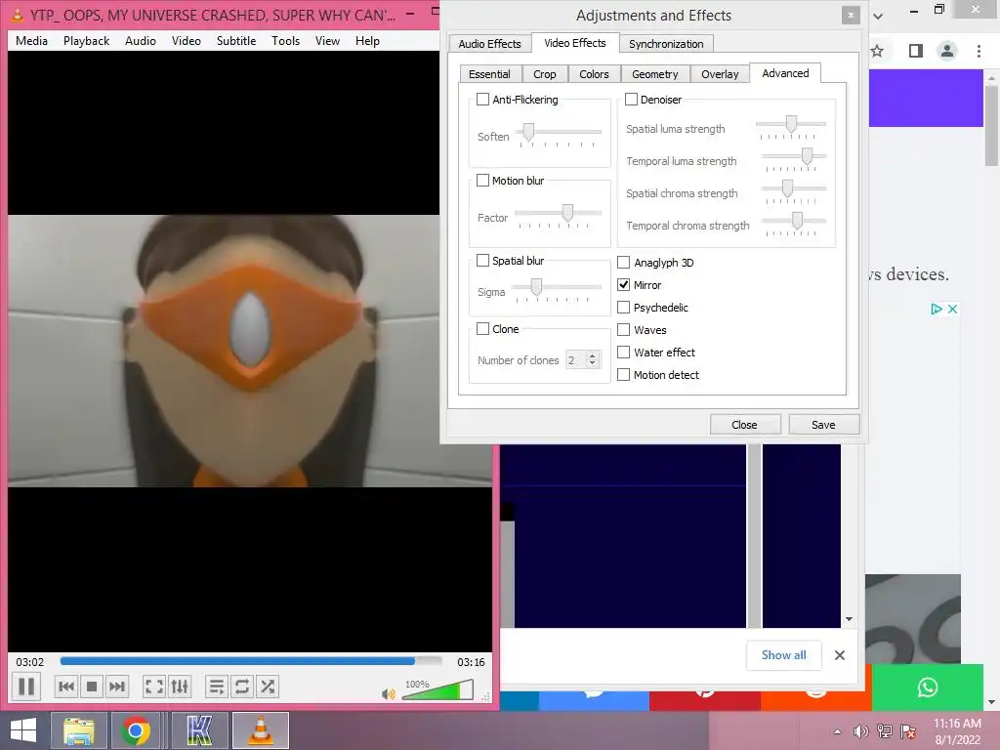Enable the Anaglyph 3D checkbox
The width and height of the screenshot is (1000, 750).
tap(624, 262)
